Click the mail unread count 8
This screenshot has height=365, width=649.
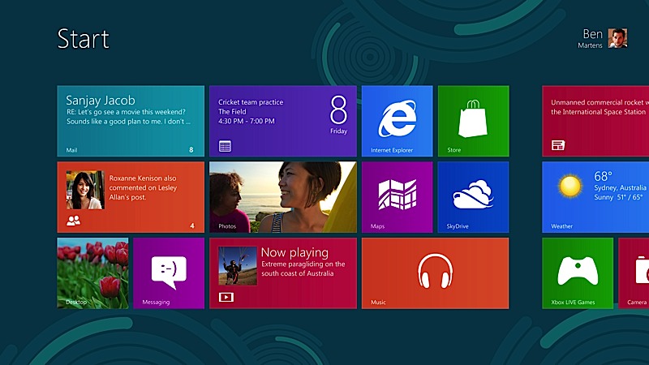[191, 150]
